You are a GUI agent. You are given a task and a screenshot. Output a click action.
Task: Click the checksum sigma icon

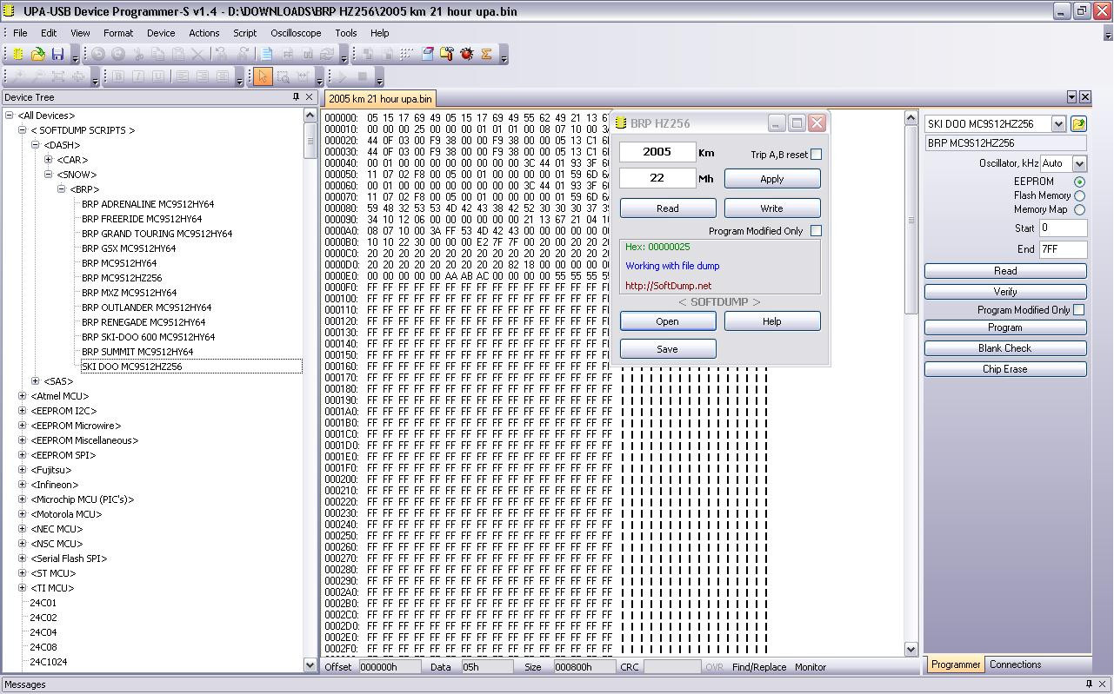486,54
